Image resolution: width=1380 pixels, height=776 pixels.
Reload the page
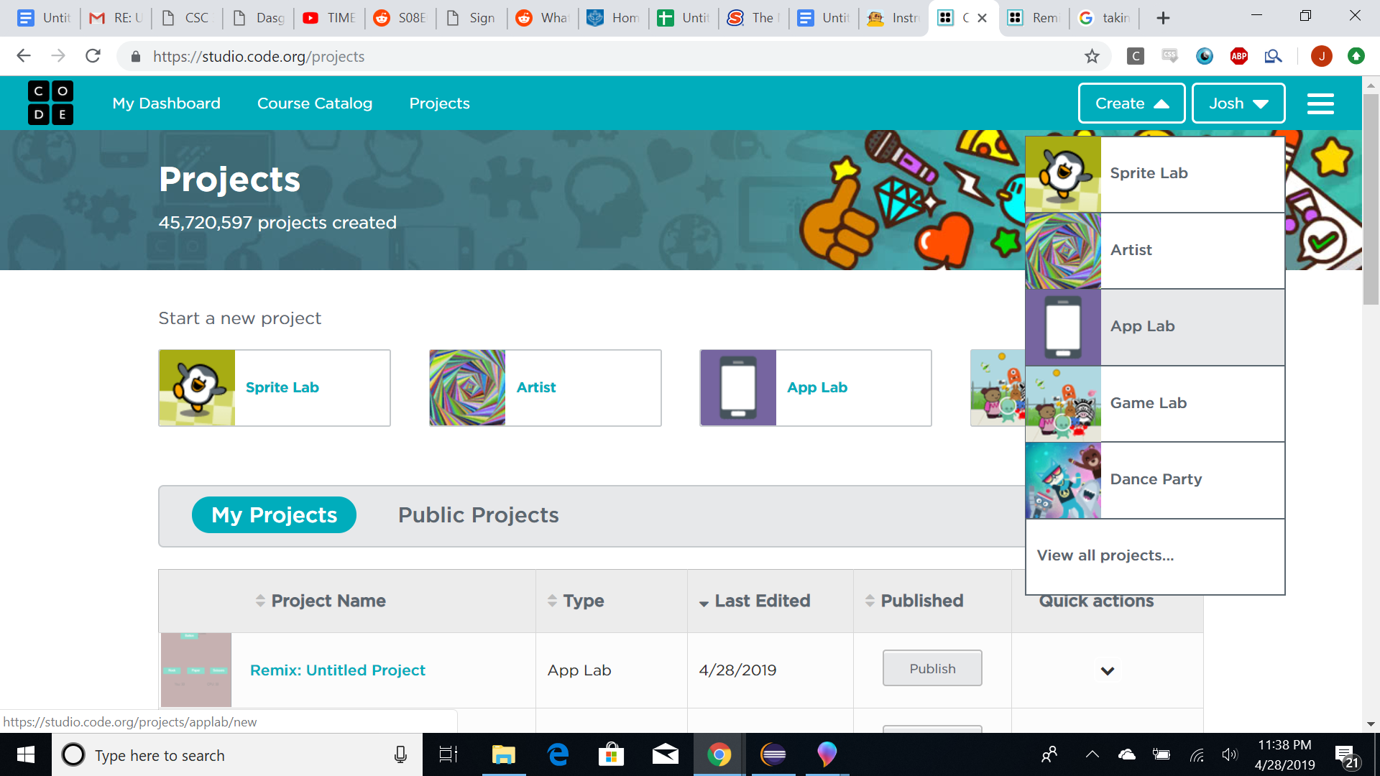click(x=93, y=56)
